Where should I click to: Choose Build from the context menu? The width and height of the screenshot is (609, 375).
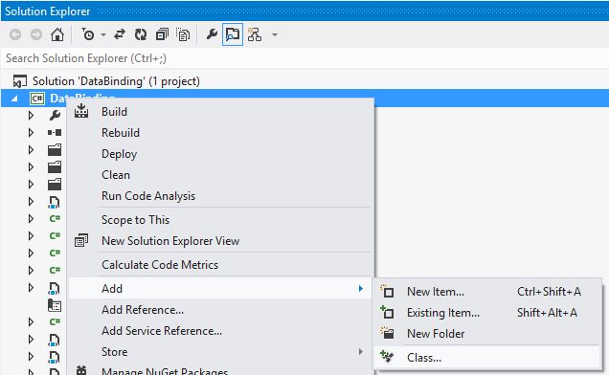(x=221, y=112)
